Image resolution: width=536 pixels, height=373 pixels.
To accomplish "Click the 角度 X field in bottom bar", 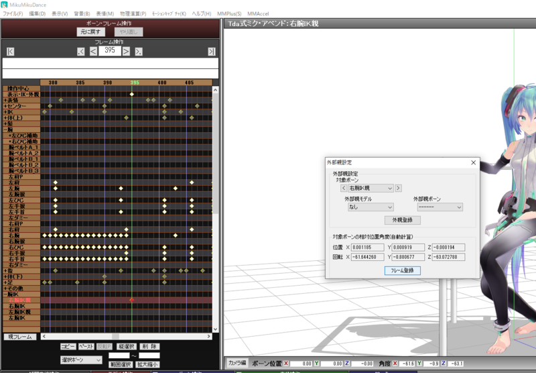I will pos(407,364).
